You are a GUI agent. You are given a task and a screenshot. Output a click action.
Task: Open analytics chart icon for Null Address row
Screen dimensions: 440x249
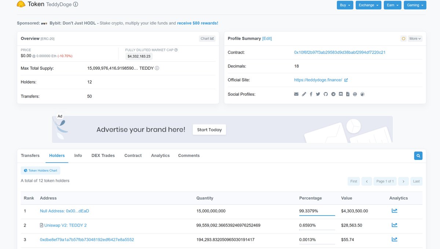coord(394,211)
